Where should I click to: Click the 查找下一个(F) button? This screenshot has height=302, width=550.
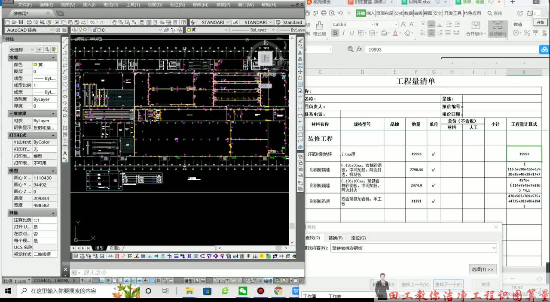pos(448,284)
